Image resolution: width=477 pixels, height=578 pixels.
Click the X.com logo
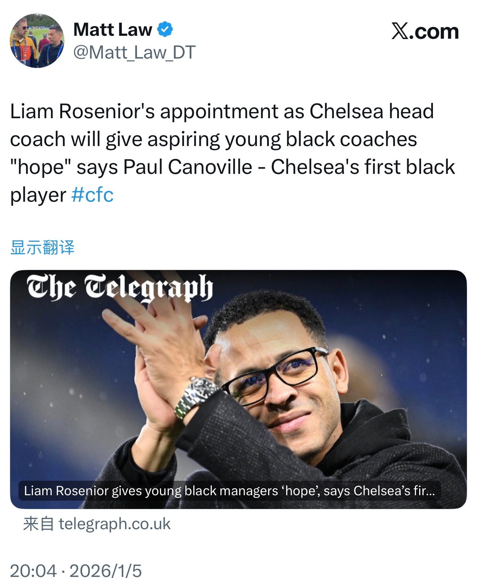click(x=425, y=32)
